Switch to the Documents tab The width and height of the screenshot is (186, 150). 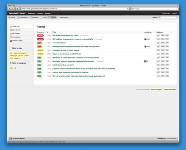pyautogui.click(x=63, y=17)
